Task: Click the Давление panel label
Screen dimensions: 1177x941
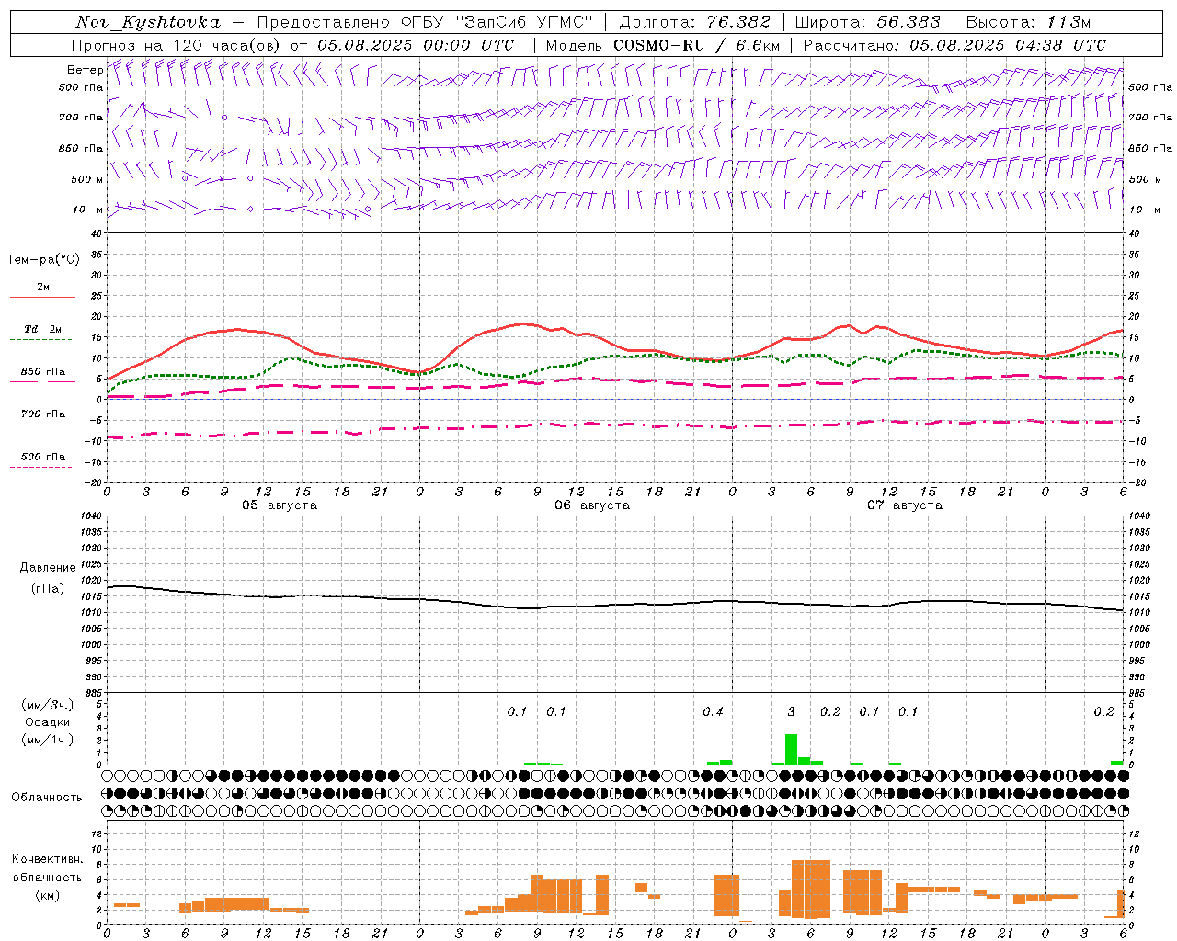Action: coord(48,568)
